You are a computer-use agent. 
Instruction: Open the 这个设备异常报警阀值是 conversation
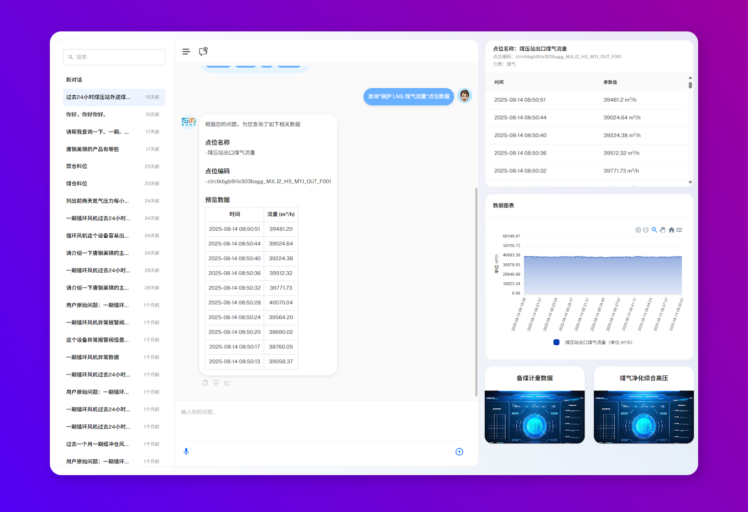114,340
